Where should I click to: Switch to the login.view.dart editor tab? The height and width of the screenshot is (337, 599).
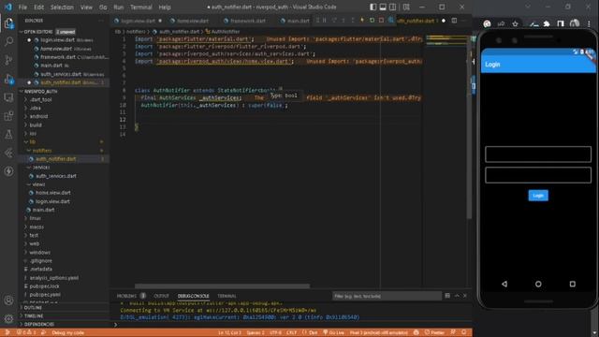138,21
